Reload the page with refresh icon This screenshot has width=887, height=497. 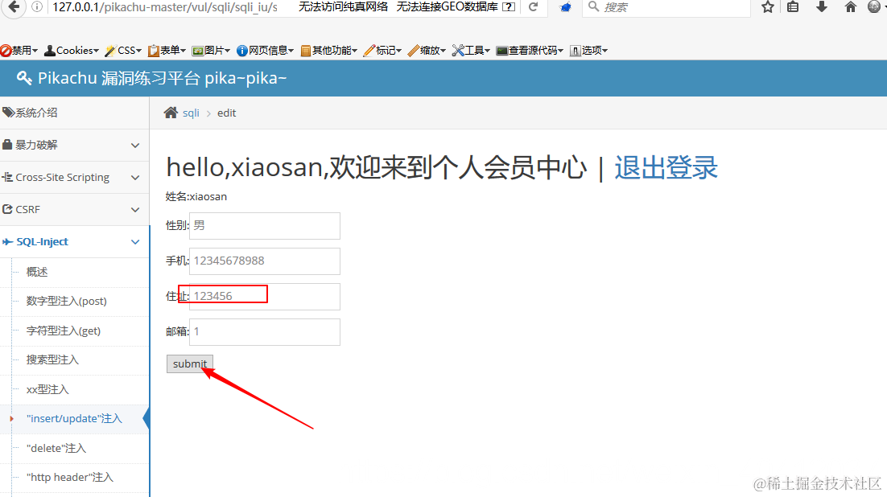coord(533,6)
